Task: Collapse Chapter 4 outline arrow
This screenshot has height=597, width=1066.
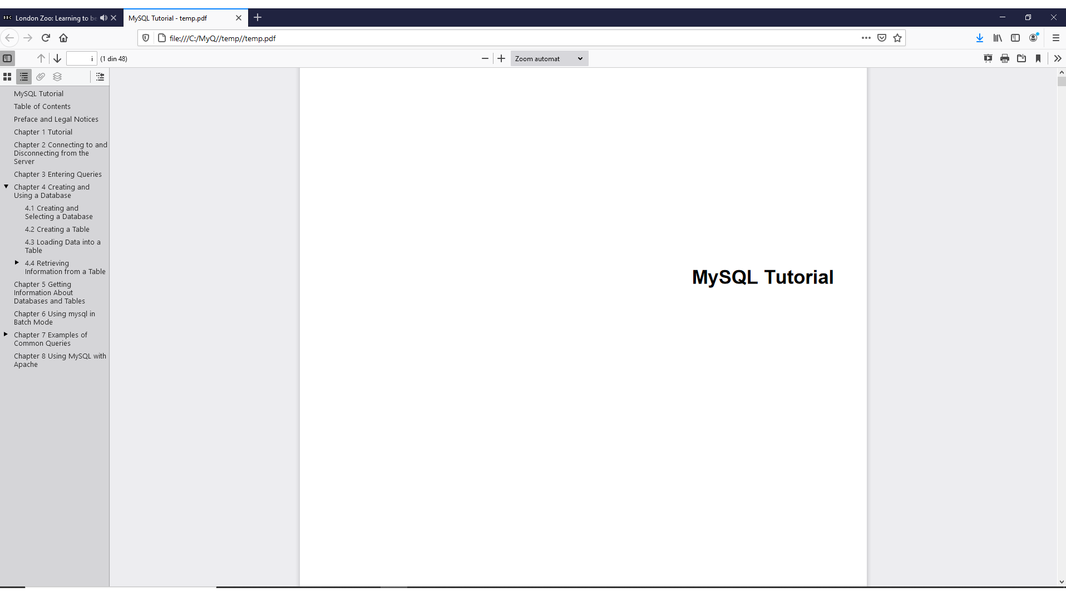Action: click(x=6, y=186)
